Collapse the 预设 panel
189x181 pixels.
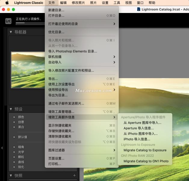point(11,109)
